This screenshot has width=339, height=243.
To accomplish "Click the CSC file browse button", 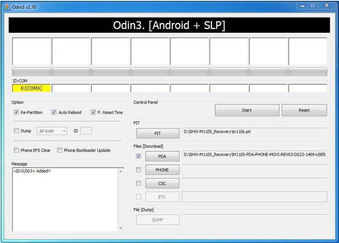I will (x=162, y=183).
